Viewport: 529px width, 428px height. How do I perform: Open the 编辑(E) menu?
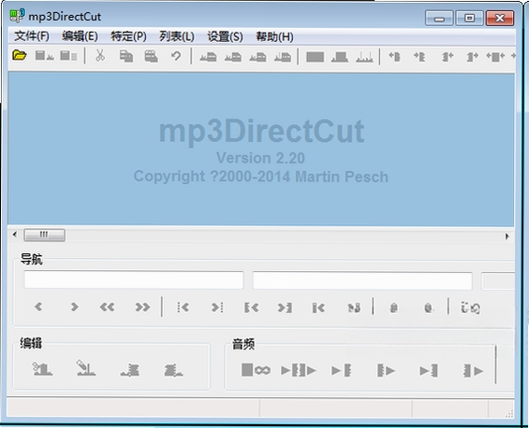coord(80,36)
